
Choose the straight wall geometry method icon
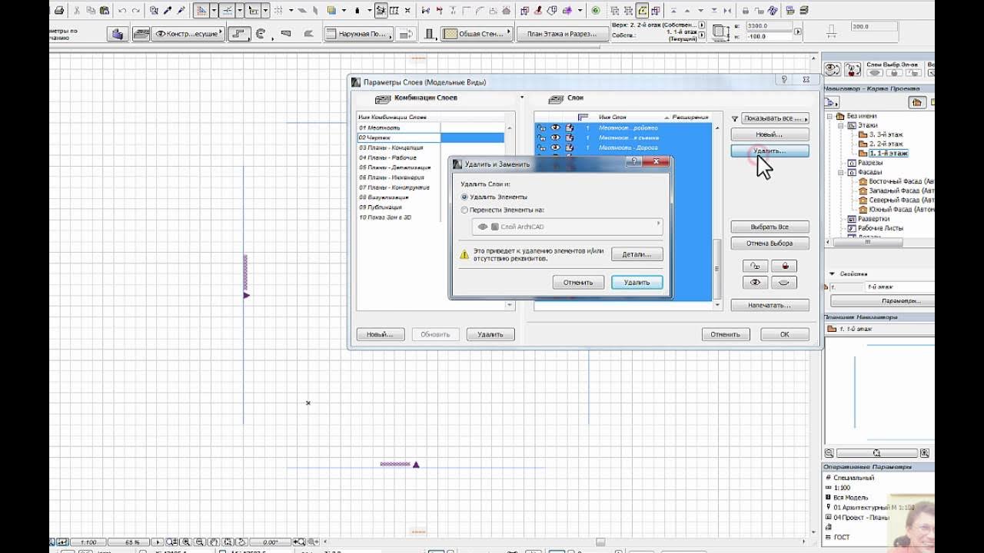pos(240,34)
